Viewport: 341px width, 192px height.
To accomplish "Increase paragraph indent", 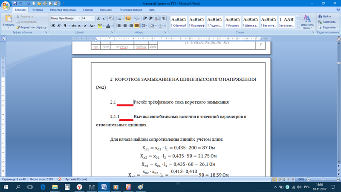I will [150, 18].
